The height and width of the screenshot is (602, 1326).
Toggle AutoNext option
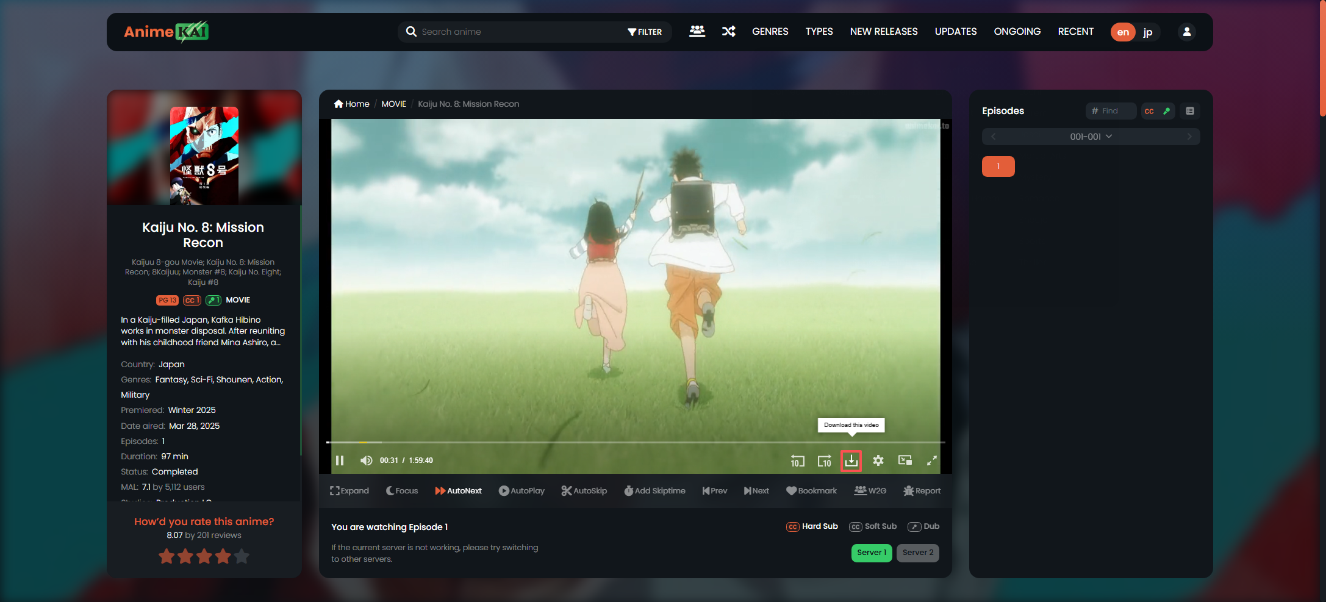(458, 491)
